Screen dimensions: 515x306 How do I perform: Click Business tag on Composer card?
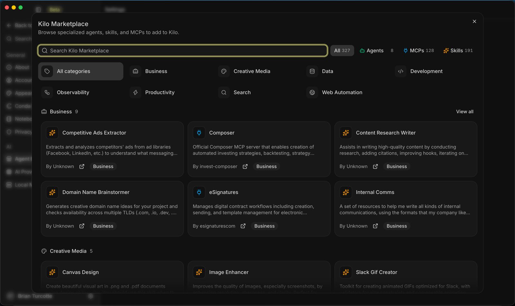267,166
